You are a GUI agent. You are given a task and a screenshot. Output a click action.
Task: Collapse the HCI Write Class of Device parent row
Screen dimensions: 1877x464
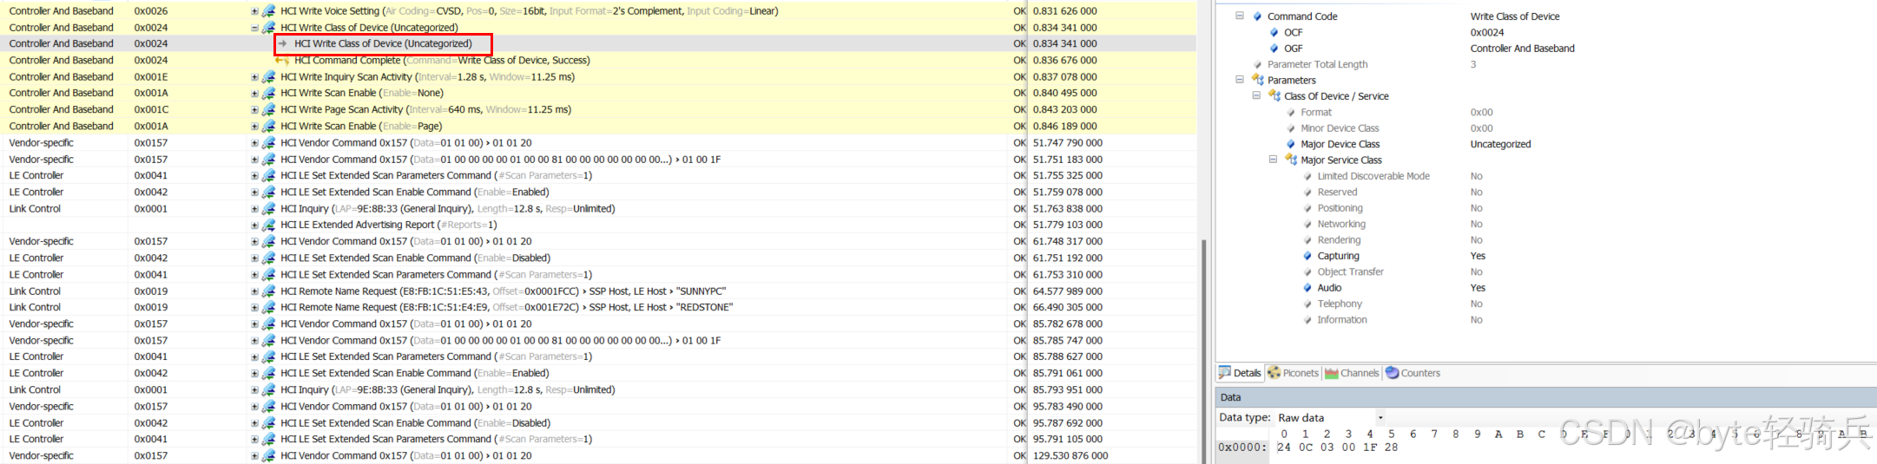coord(254,28)
